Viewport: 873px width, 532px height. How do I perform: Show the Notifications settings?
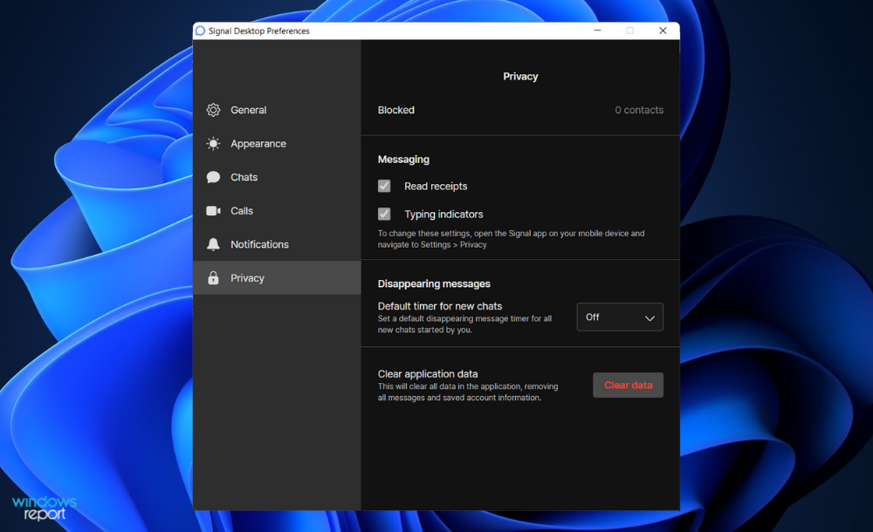(277, 244)
